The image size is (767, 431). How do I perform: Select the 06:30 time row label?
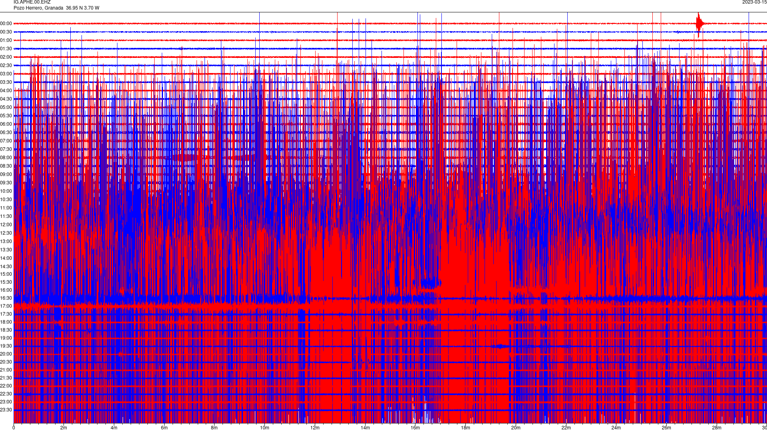tap(6, 132)
